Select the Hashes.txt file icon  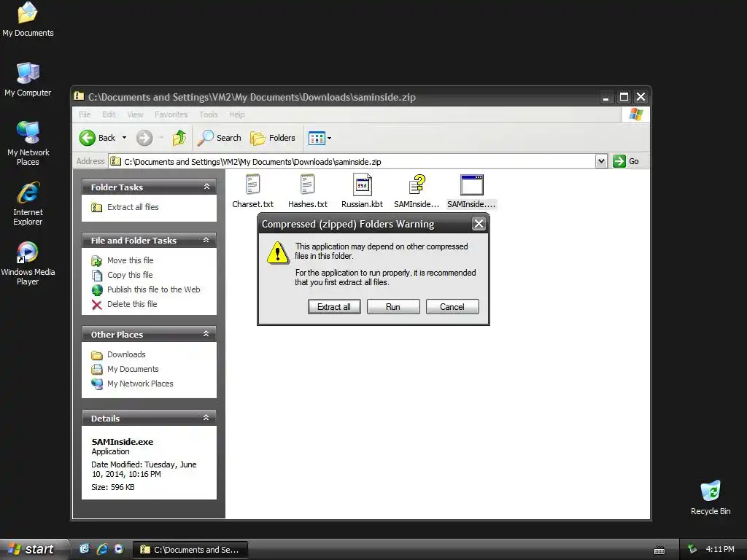pyautogui.click(x=308, y=184)
